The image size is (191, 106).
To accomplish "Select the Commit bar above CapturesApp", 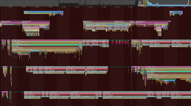I will [24, 53].
